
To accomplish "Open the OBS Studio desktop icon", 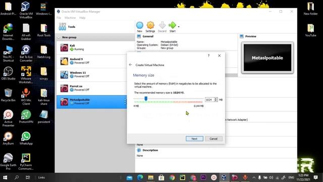I will pos(8,73).
